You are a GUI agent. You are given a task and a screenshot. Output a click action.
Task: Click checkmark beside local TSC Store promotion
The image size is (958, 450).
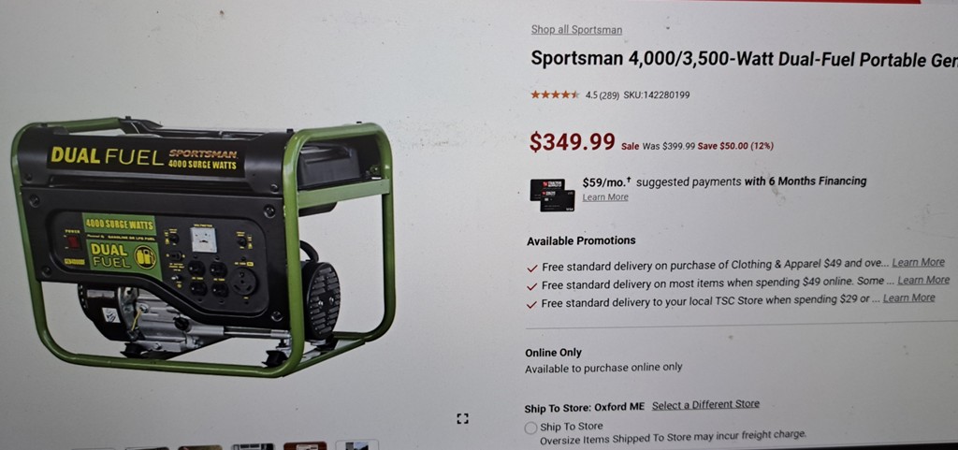(x=531, y=304)
